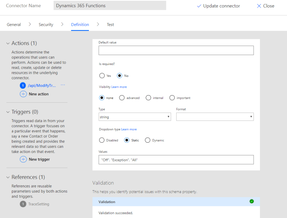Choose Dynamic dropdown type
This screenshot has width=287, height=218.
tap(148, 140)
